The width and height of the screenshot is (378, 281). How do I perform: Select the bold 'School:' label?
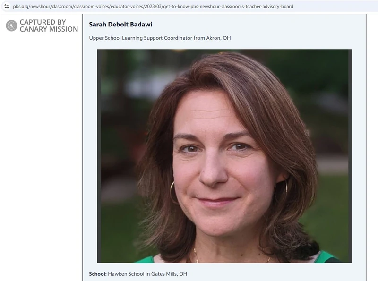(98, 274)
